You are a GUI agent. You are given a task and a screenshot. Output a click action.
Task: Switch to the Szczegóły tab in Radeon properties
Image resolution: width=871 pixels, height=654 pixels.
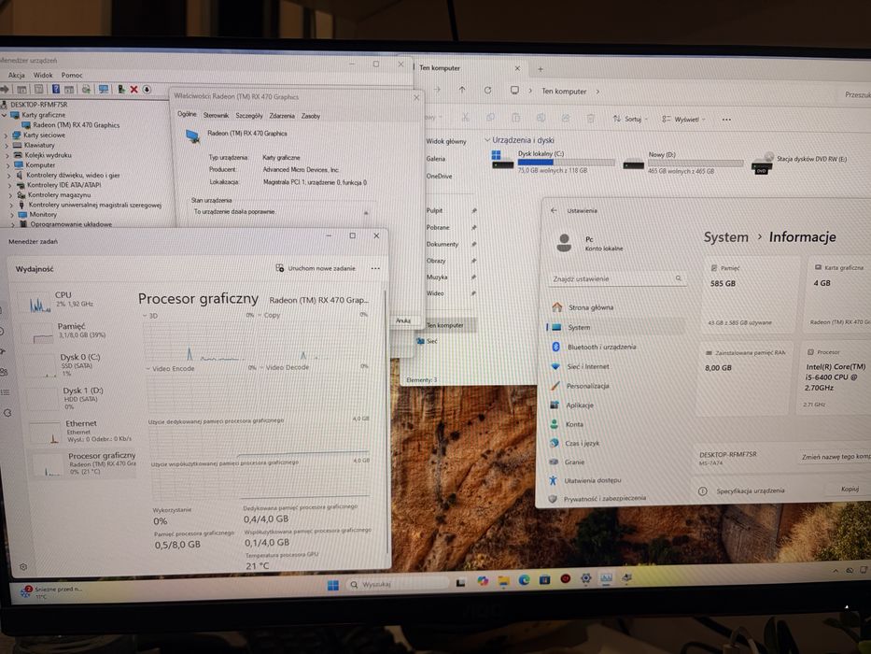(249, 116)
